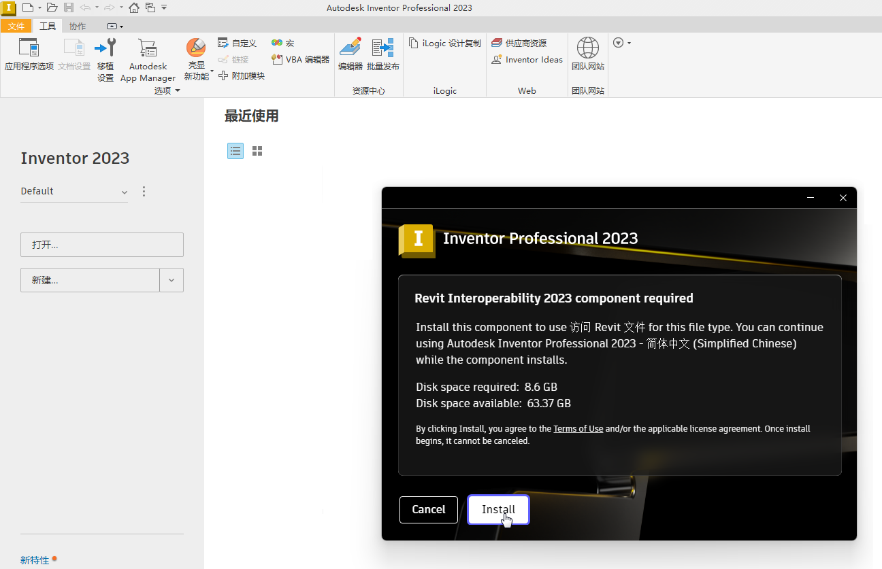Screen dimensions: 882x569
Task: Open the 自定义 customize tool
Action: click(237, 43)
